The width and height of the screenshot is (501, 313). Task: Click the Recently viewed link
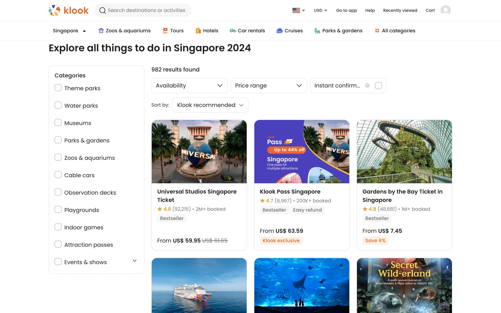400,10
